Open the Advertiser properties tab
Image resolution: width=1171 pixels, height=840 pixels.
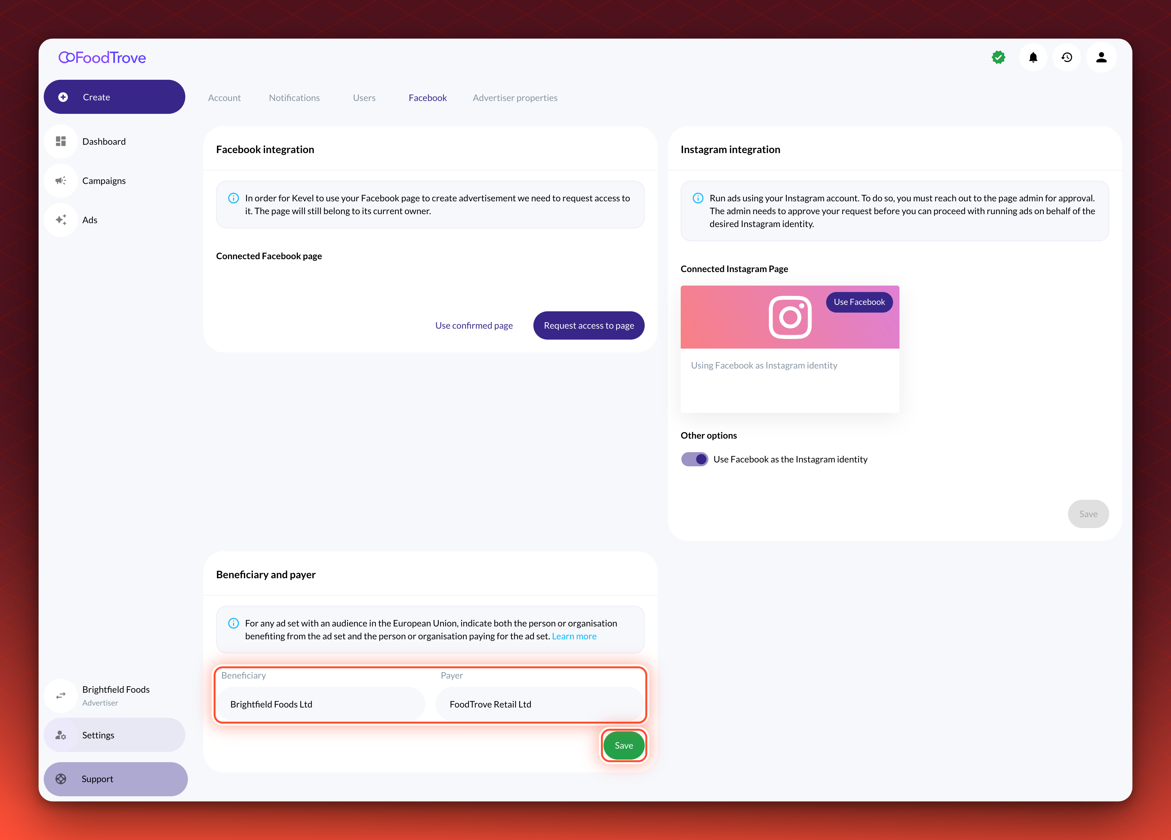pos(515,98)
